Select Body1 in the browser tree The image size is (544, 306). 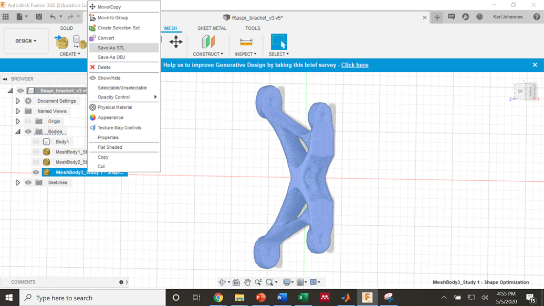click(x=62, y=141)
